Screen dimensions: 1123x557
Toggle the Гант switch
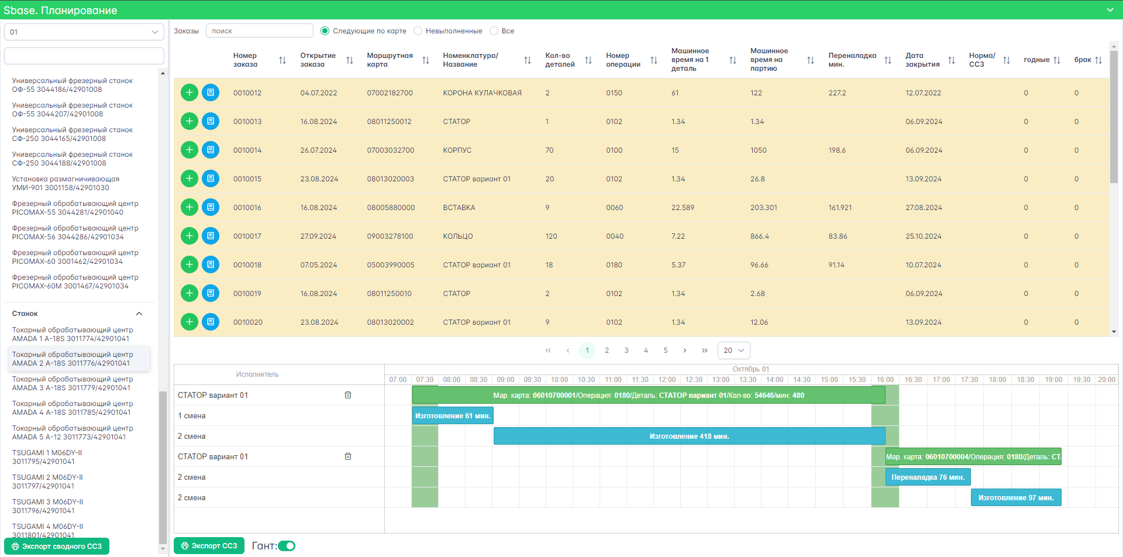[x=287, y=546]
